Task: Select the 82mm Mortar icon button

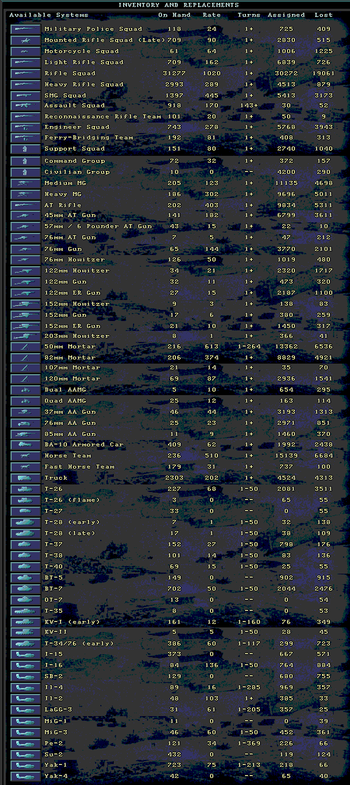Action: [25, 357]
